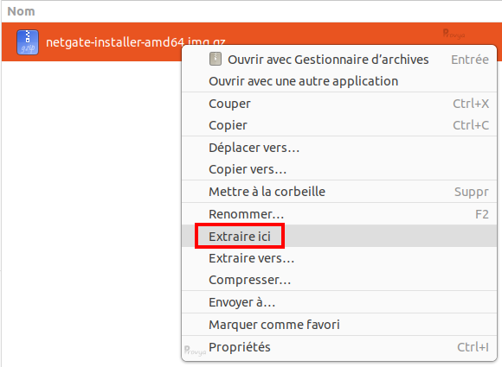502x367 pixels.
Task: Click the archive manager icon in menu
Action: (216, 59)
